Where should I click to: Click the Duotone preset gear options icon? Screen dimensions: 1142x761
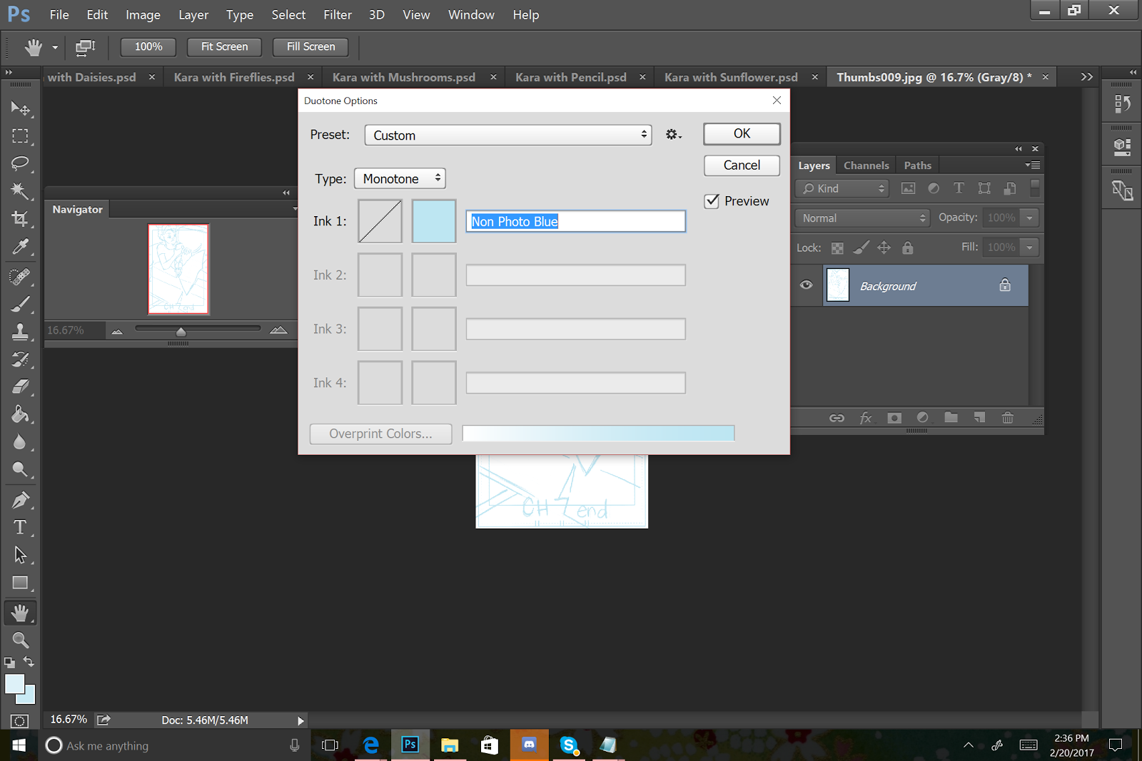coord(673,135)
